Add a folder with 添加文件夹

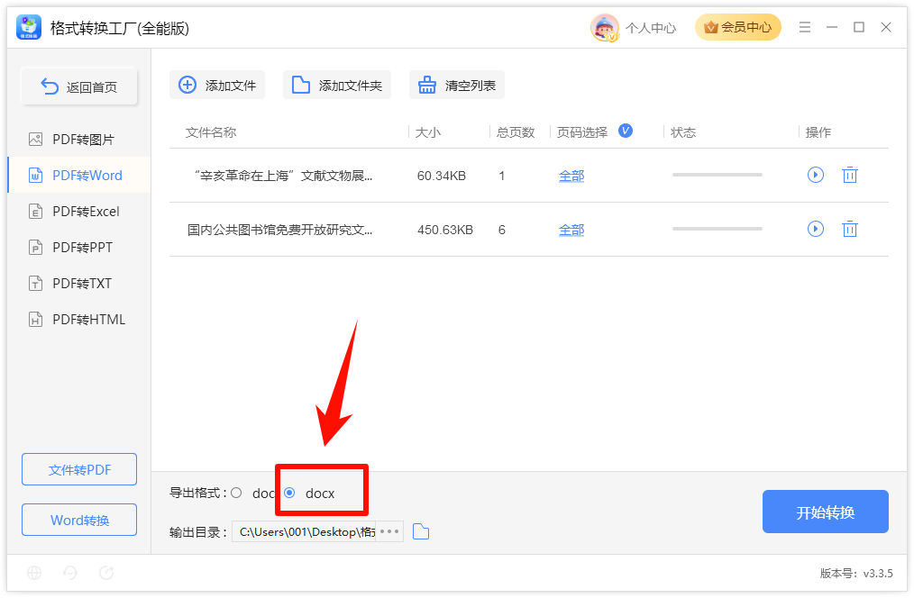tap(337, 85)
